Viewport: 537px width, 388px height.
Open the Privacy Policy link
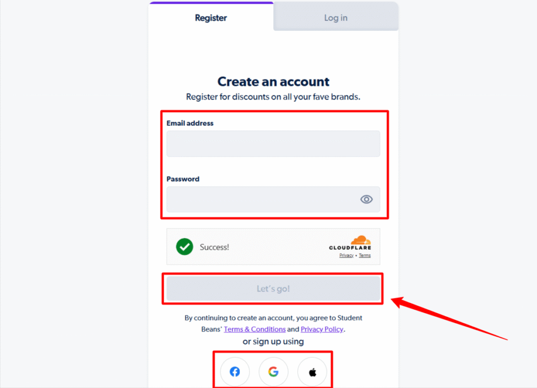click(x=321, y=329)
